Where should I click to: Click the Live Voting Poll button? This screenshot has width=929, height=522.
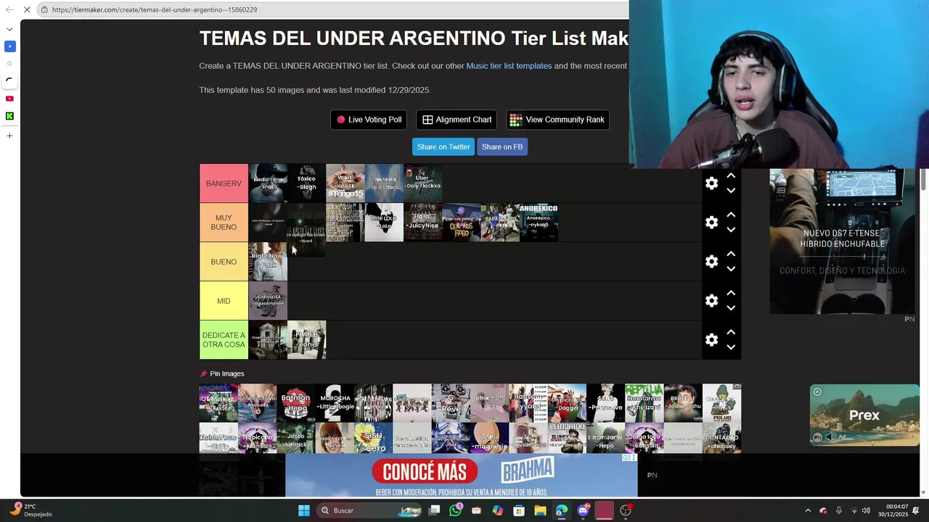369,120
